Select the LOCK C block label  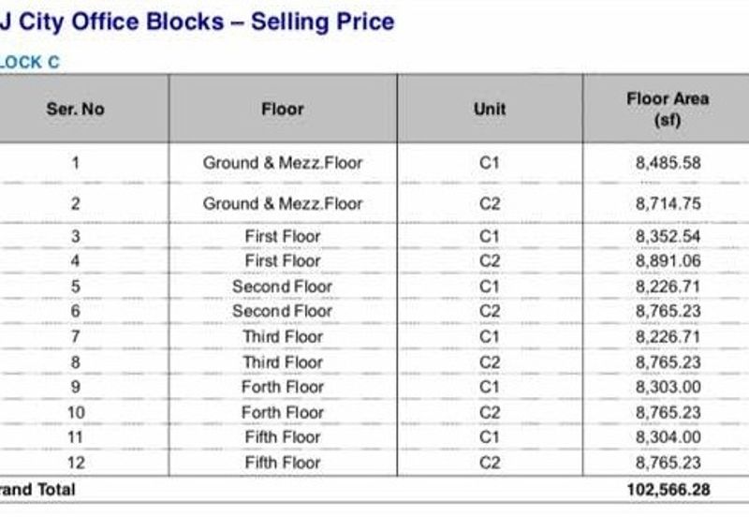tap(29, 63)
